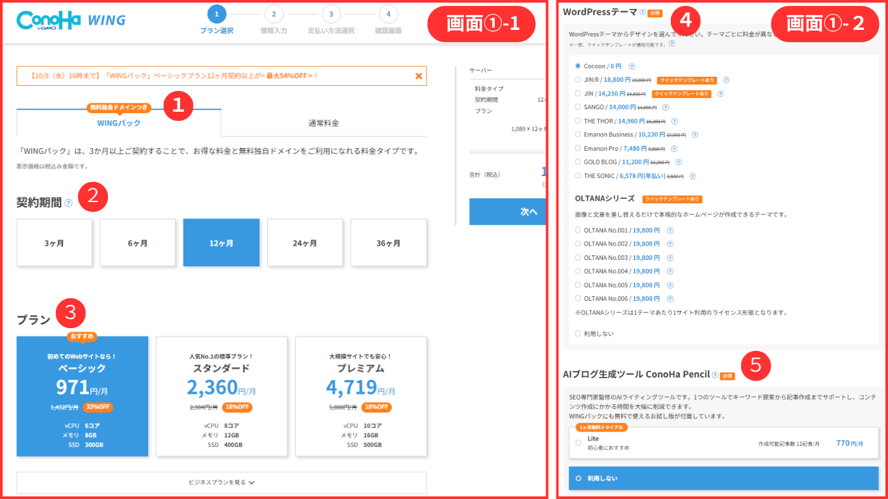Viewport: 888px width, 499px height.
Task: Click help icon next to SANGO theme
Action: (666, 107)
